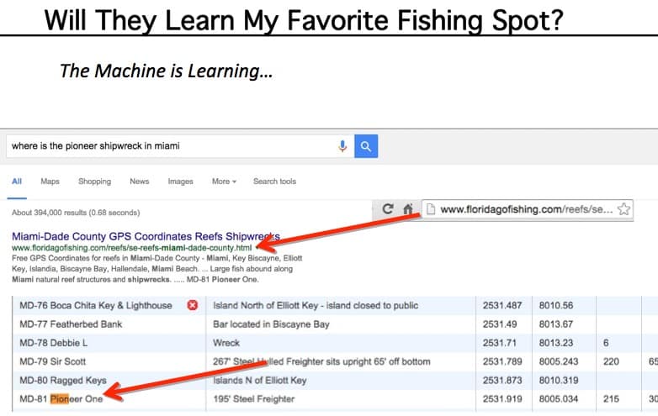Open Miami-Dade County GPS Coordinates Reefs result
This screenshot has height=416, width=658.
pos(146,236)
